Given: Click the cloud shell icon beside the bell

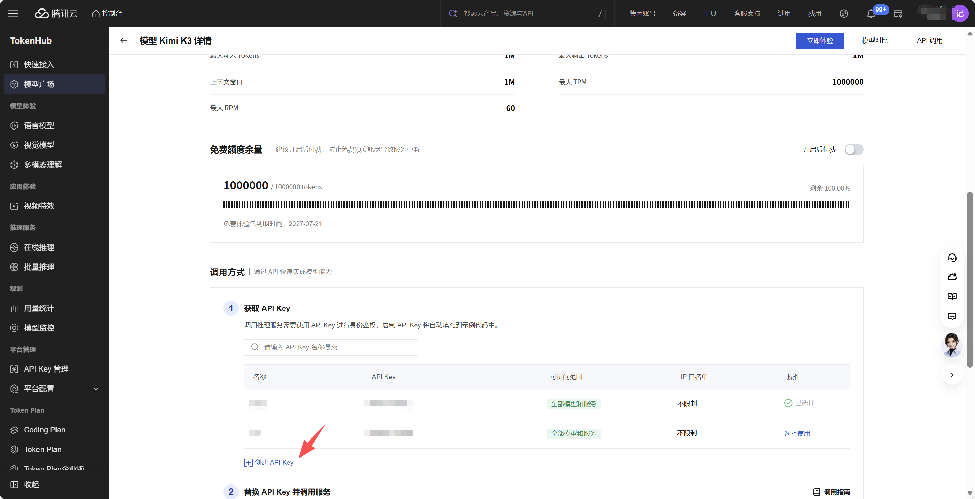Looking at the screenshot, I should pyautogui.click(x=898, y=14).
